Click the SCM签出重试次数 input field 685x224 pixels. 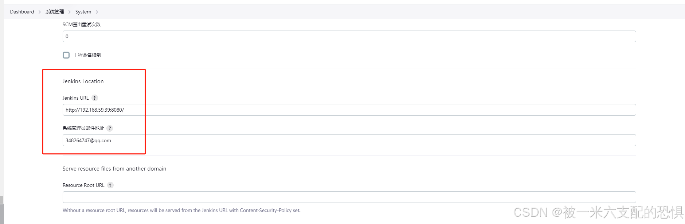click(x=349, y=36)
